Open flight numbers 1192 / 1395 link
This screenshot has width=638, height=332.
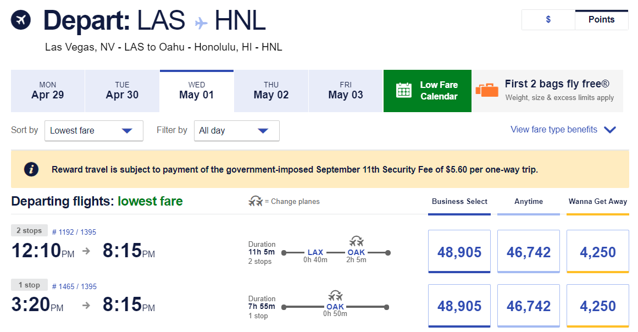[74, 232]
